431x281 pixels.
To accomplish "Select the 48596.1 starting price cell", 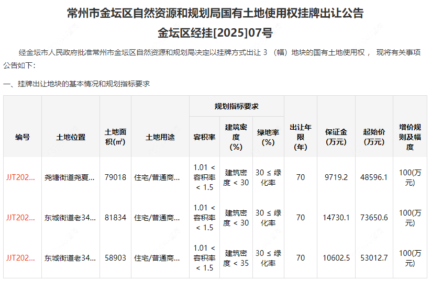I will [x=374, y=177].
